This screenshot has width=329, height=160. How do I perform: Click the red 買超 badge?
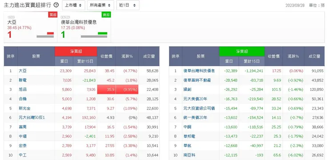point(52,15)
